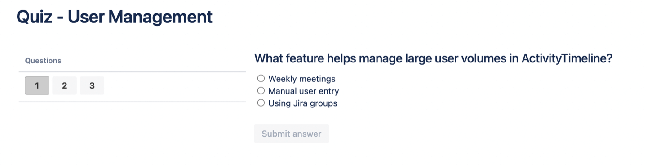Click the divider line under the number buttons
This screenshot has height=165, width=647.
point(132,101)
